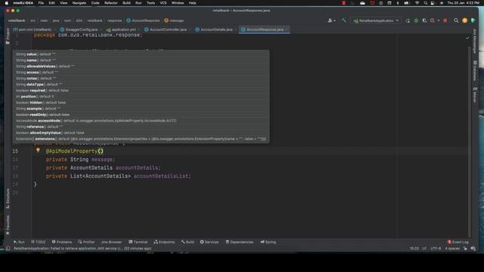Click the accountDetailsList field name

[x=161, y=176]
